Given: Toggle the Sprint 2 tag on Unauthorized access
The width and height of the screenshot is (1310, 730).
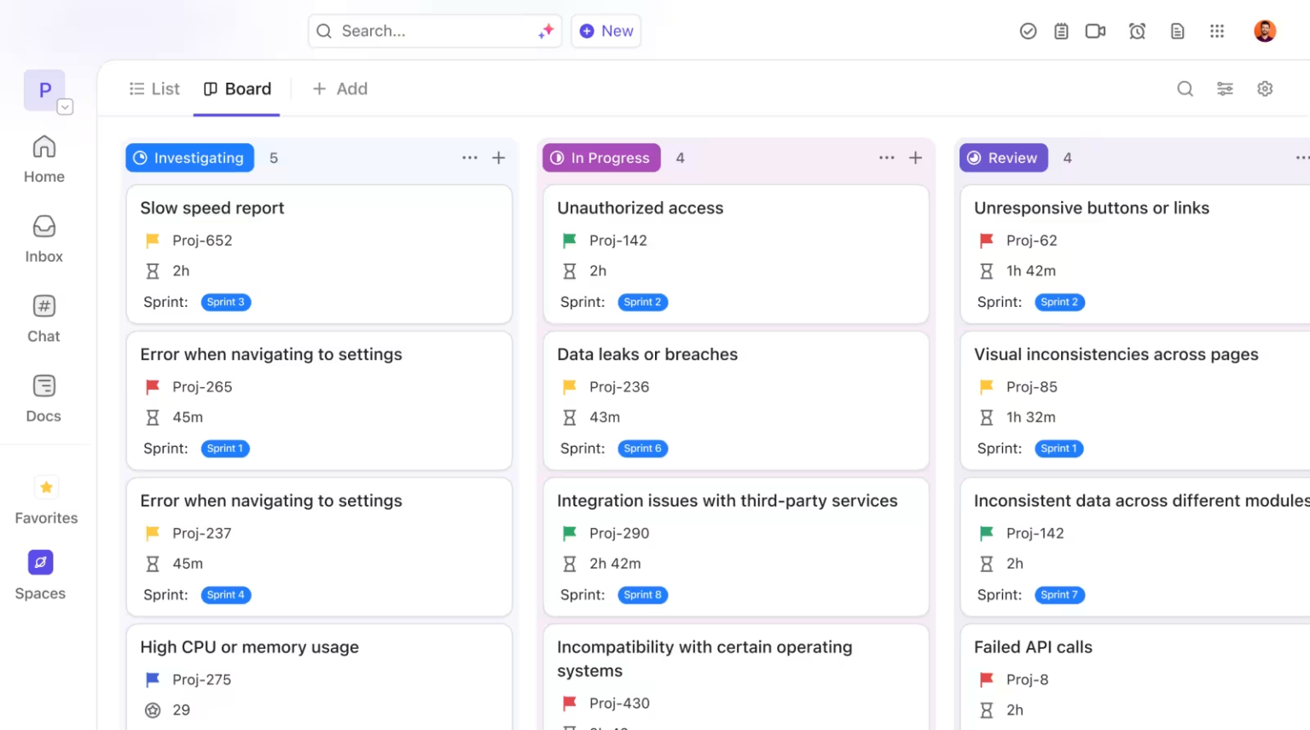Looking at the screenshot, I should (642, 302).
